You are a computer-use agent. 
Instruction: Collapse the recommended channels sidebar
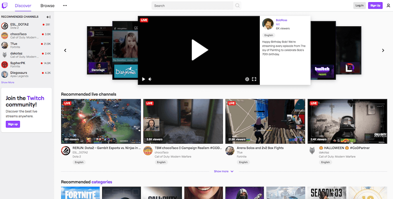tap(48, 17)
